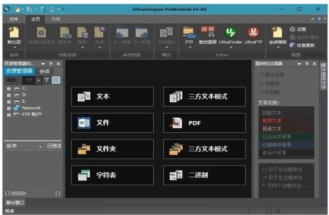This screenshot has height=215, width=329.
Task: Select the 显示全部 (Show All) radio button
Action: 262,75
